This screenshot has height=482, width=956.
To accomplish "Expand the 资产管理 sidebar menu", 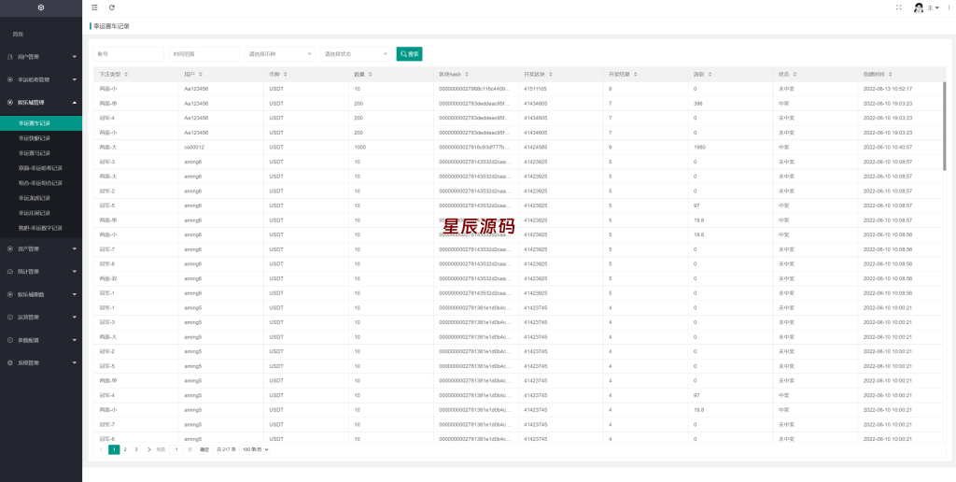I will tap(41, 248).
